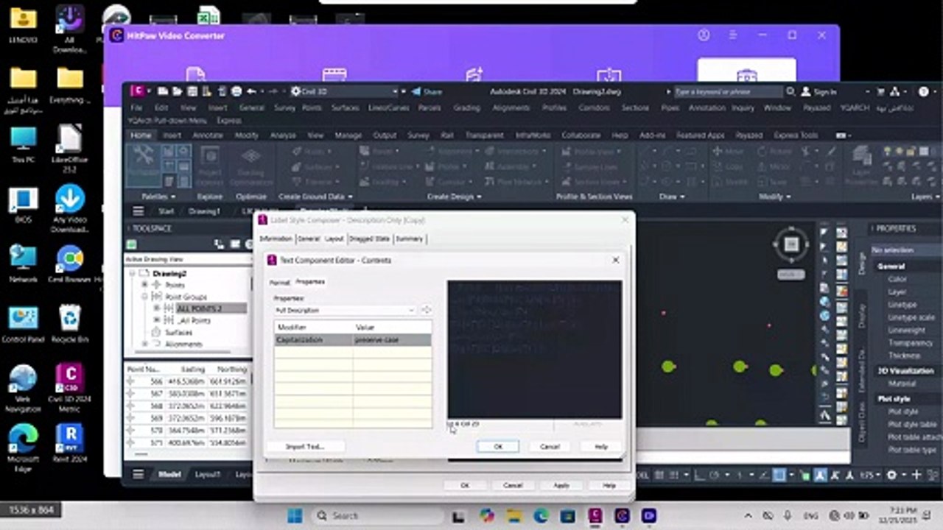
Task: Click the Easting column header in point list
Action: pos(193,369)
